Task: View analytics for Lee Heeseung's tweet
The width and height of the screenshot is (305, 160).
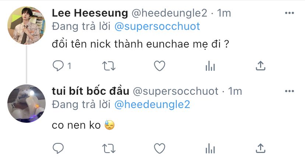Action: click(210, 66)
